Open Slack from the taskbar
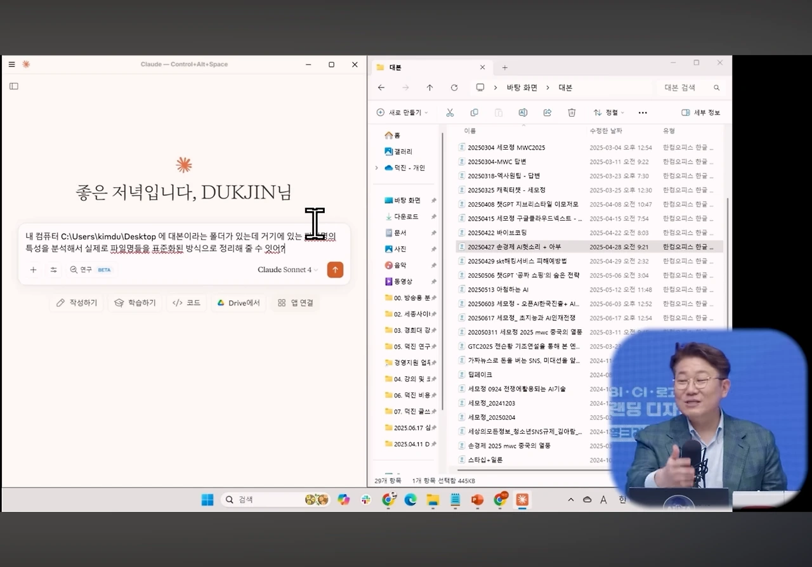The height and width of the screenshot is (567, 812). pyautogui.click(x=366, y=500)
